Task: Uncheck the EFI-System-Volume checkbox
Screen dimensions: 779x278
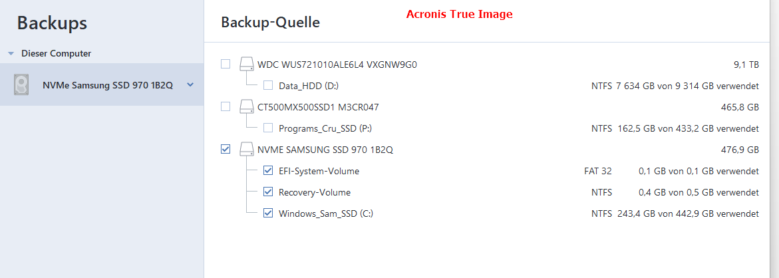Action: pos(268,171)
